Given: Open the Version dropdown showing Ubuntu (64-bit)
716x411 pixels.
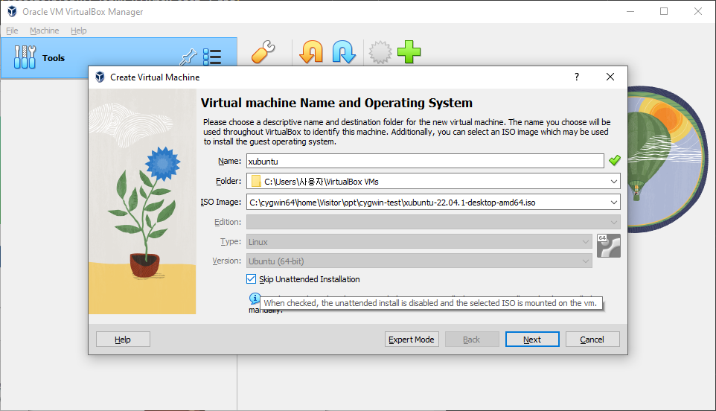Looking at the screenshot, I should click(419, 261).
